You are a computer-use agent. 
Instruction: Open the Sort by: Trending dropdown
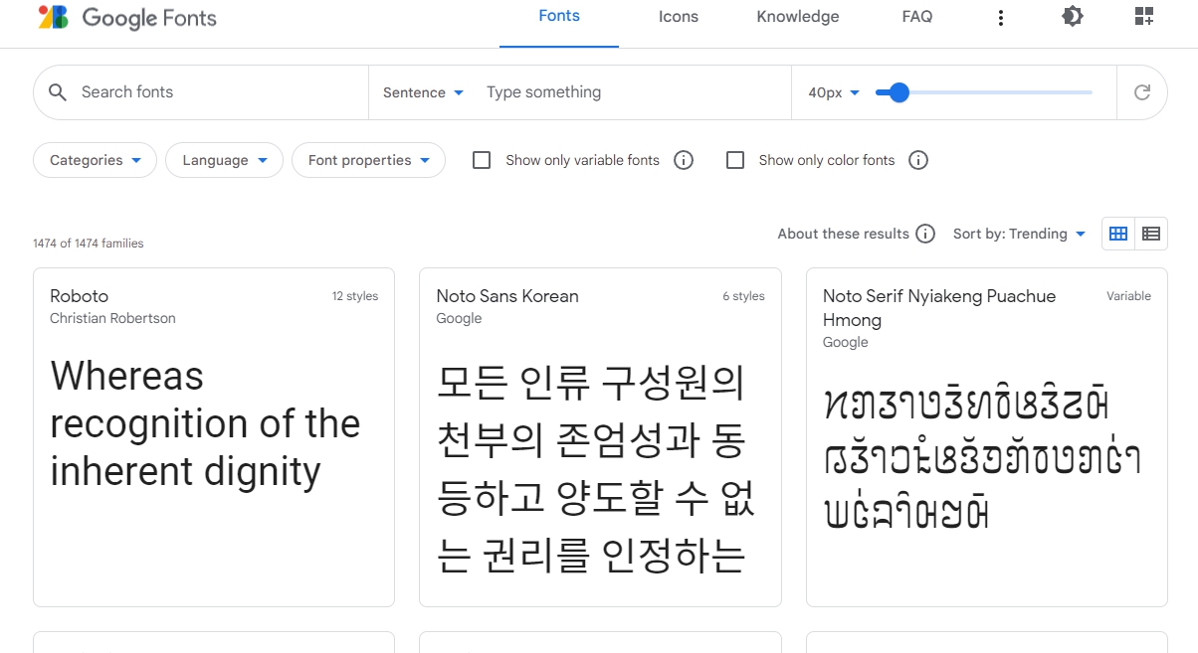pyautogui.click(x=1019, y=234)
